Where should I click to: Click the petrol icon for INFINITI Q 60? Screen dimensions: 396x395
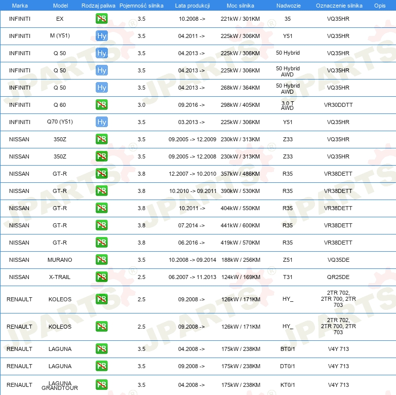pos(101,105)
